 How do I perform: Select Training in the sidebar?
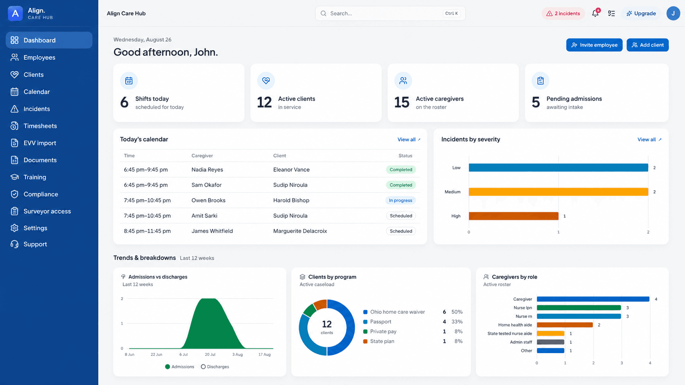(x=49, y=177)
